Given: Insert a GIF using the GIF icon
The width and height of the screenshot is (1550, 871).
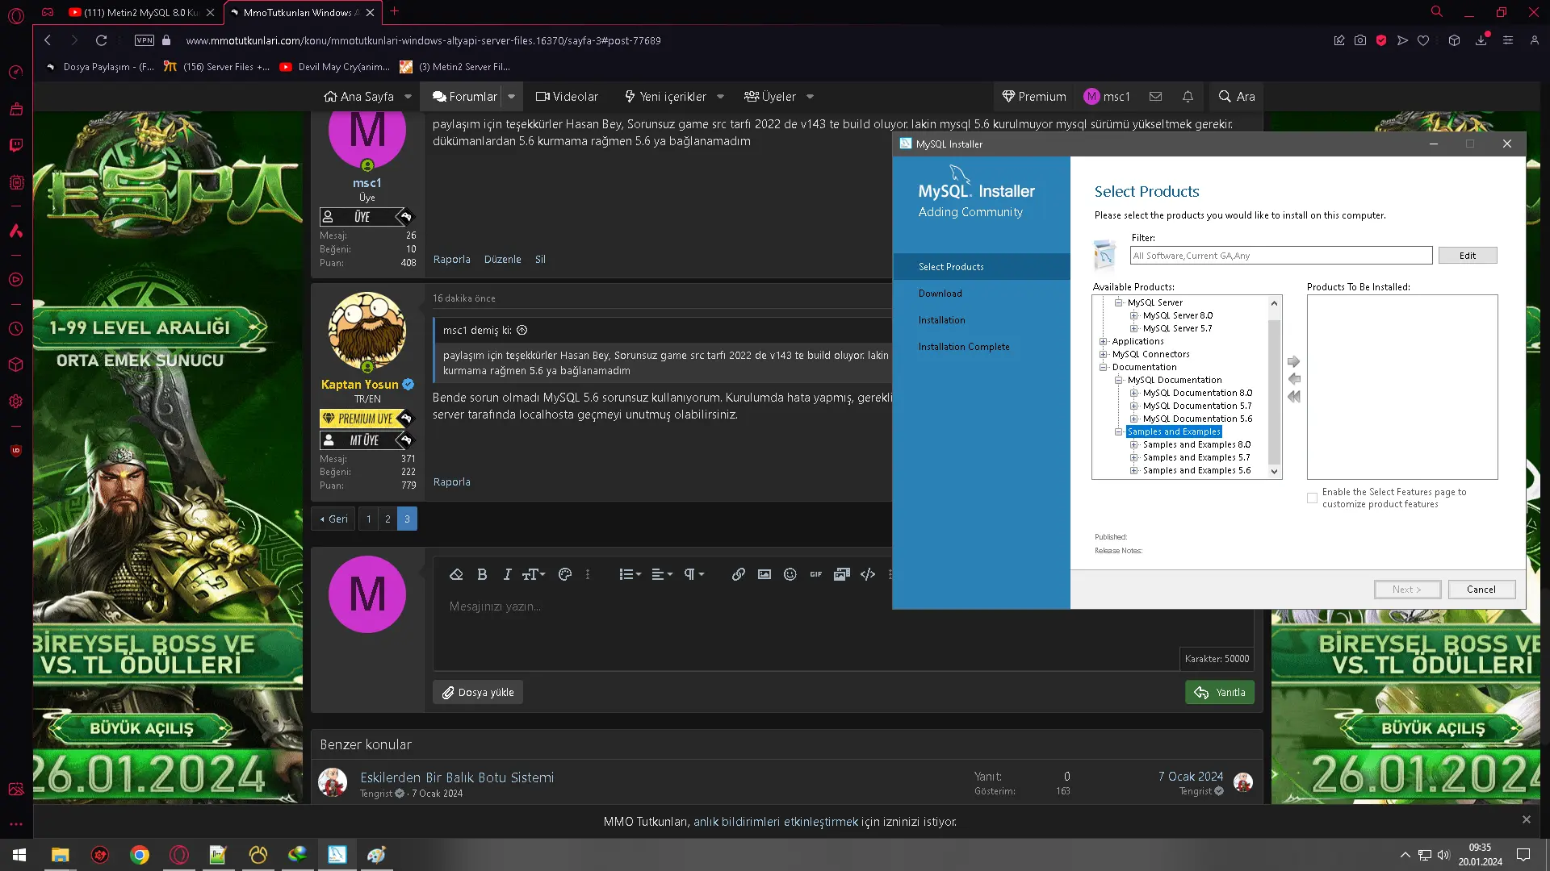Looking at the screenshot, I should point(816,574).
